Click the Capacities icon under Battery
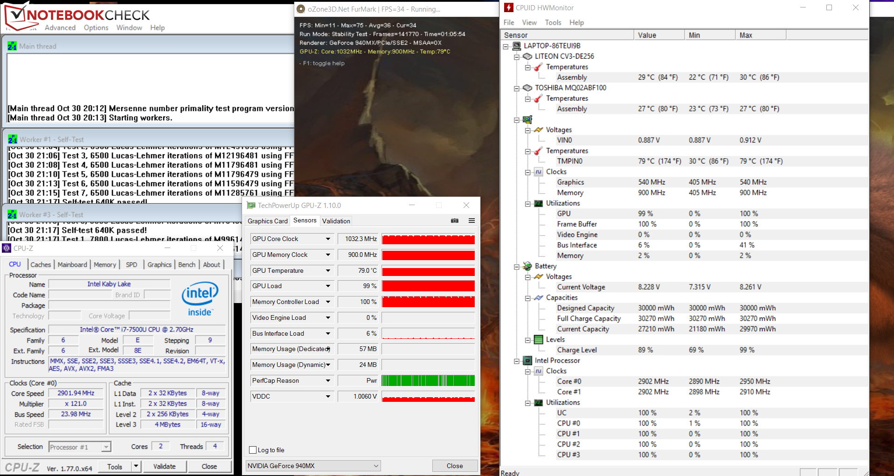 pos(538,297)
